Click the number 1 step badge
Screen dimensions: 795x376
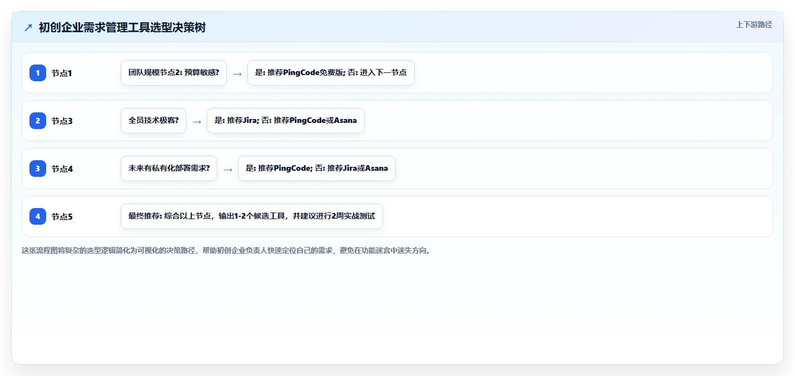[38, 73]
